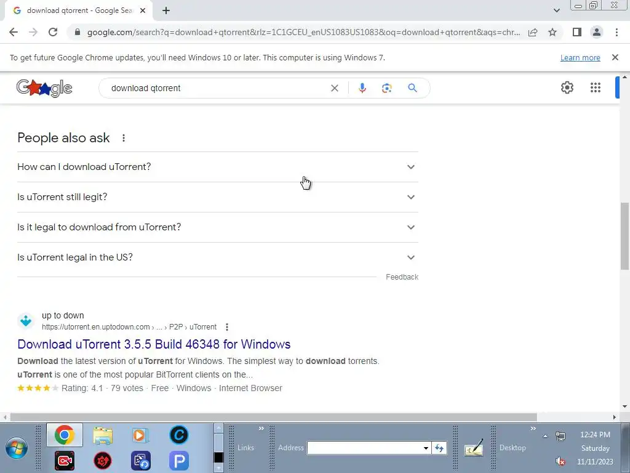Open red gear taskbar application
The height and width of the screenshot is (473, 630).
pos(103,461)
